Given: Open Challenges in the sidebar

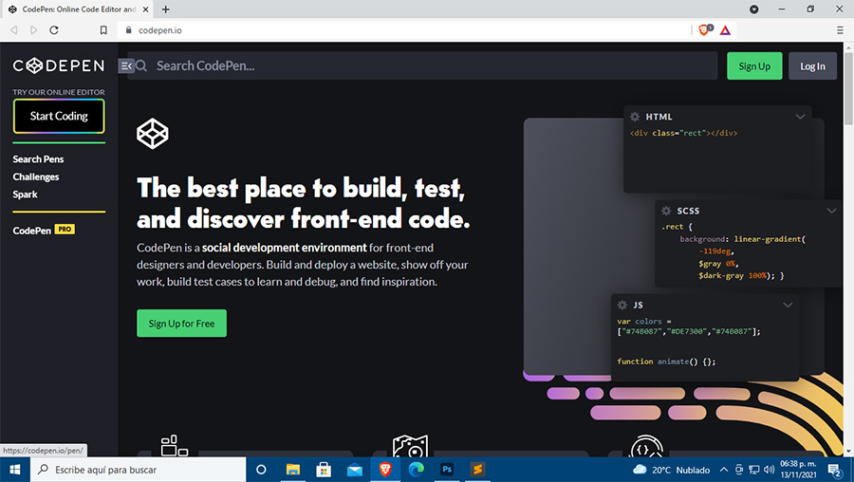Looking at the screenshot, I should 36,176.
